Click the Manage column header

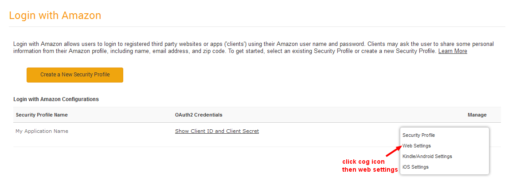coord(477,115)
